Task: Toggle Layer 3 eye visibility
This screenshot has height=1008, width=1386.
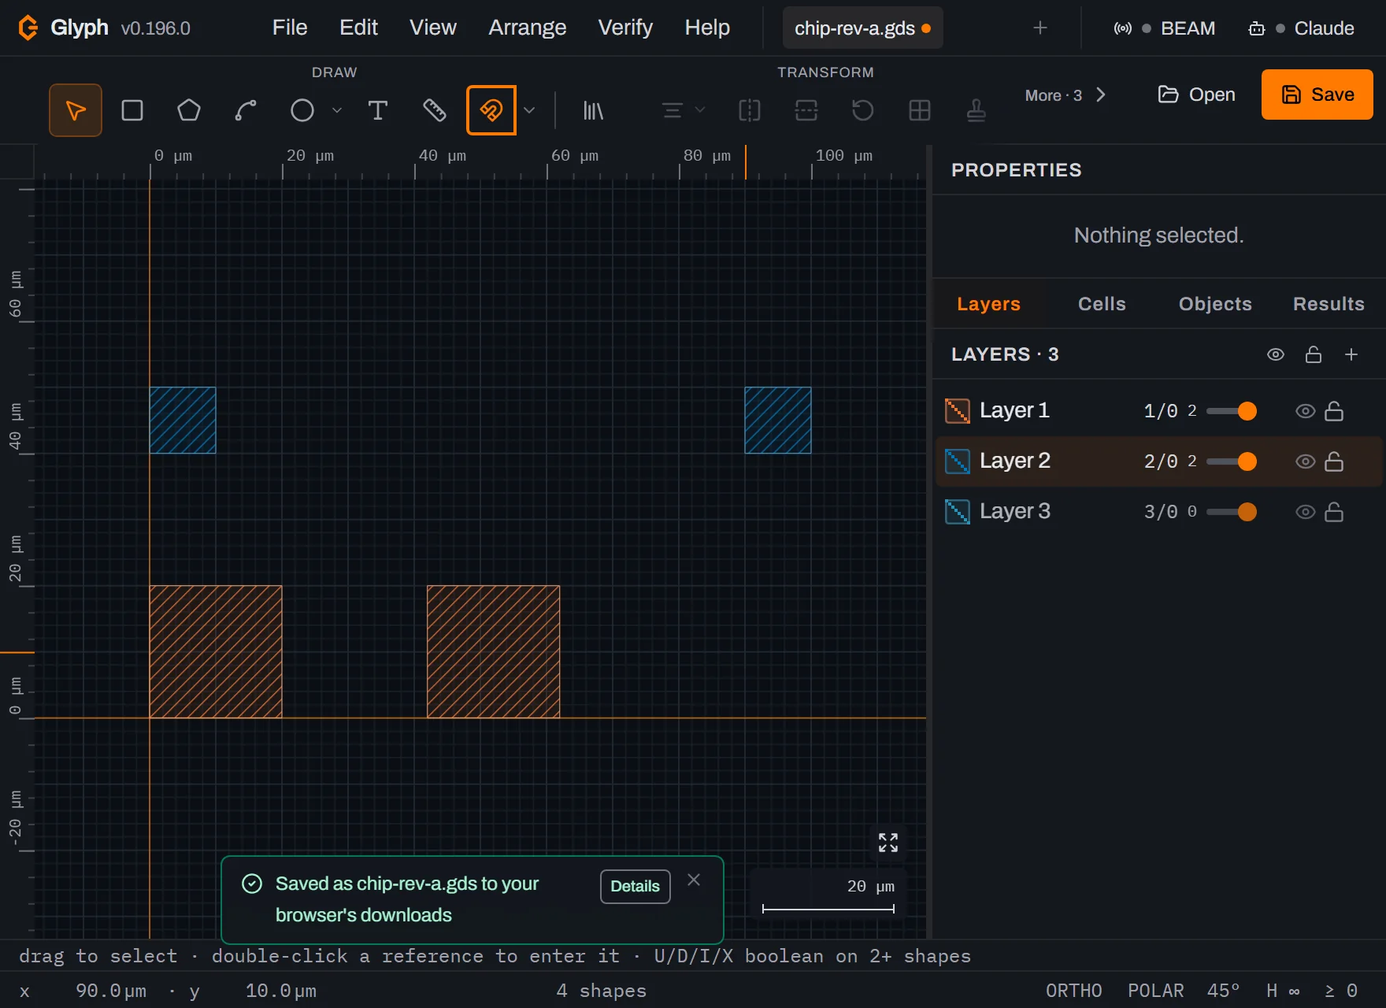Action: 1305,512
